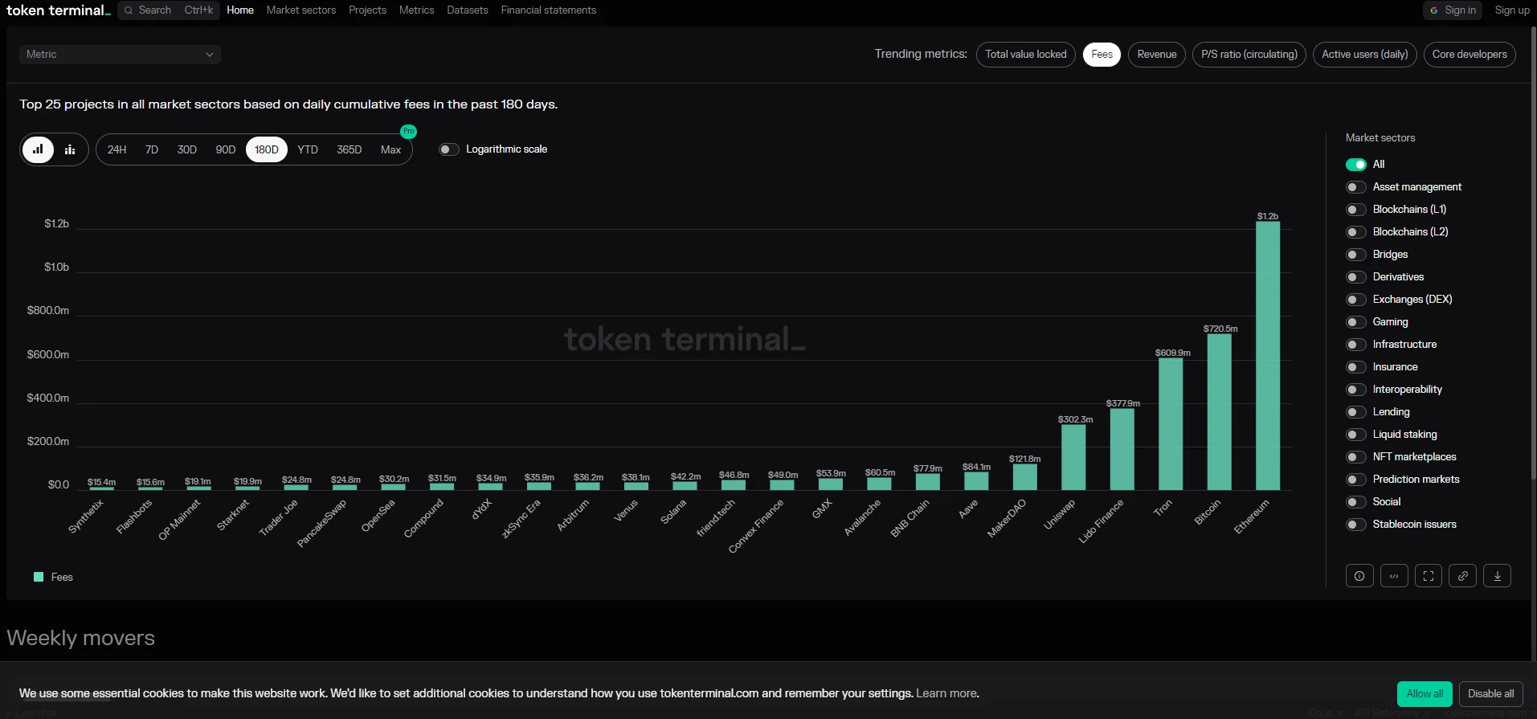Click the Google icon beside Sign in
This screenshot has width=1537, height=719.
click(1434, 10)
